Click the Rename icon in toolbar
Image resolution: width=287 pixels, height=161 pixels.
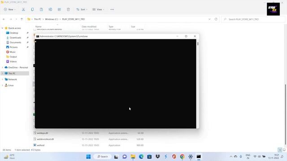[x=50, y=9]
